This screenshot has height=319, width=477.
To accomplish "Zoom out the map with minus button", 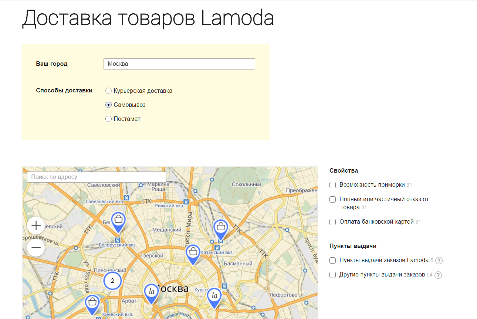I will pyautogui.click(x=36, y=248).
